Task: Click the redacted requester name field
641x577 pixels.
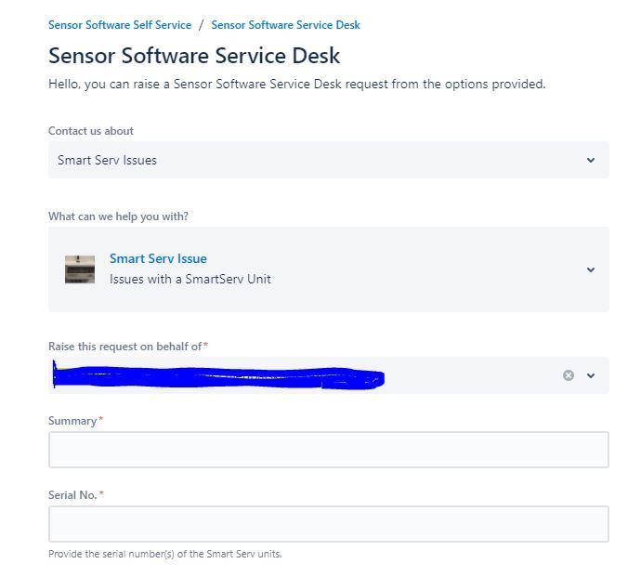Action: point(218,376)
